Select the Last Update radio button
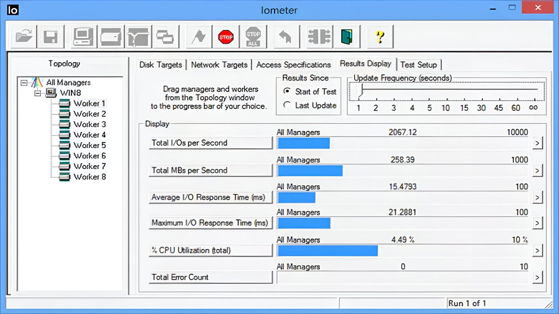The image size is (559, 314). click(287, 105)
